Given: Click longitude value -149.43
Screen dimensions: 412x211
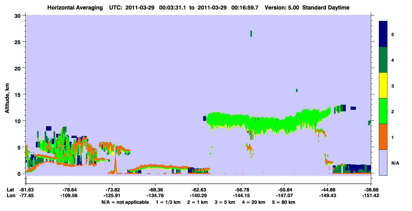Looking at the screenshot, I should tap(328, 195).
